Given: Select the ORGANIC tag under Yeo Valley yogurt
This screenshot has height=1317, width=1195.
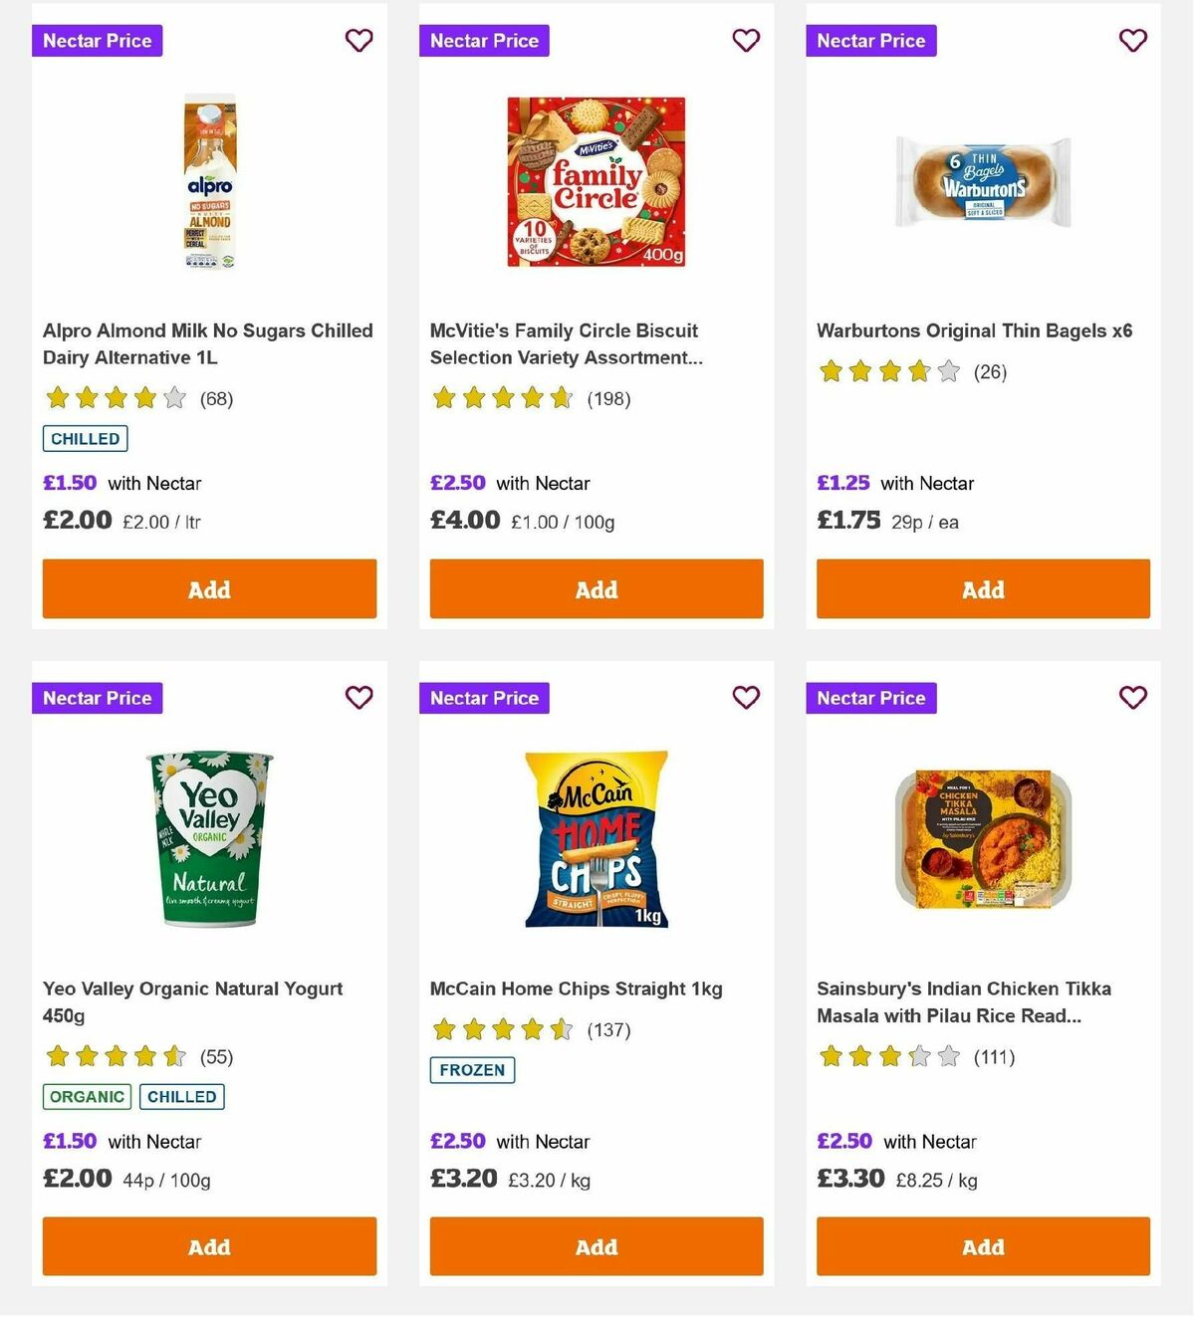Looking at the screenshot, I should pyautogui.click(x=86, y=1096).
